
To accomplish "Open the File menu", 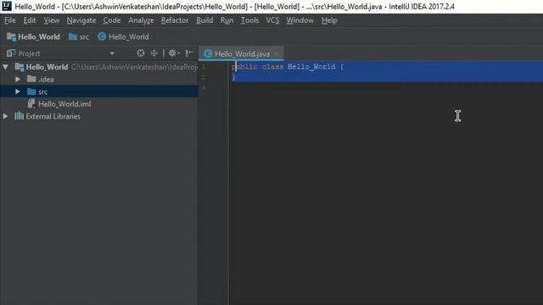I will (9, 20).
